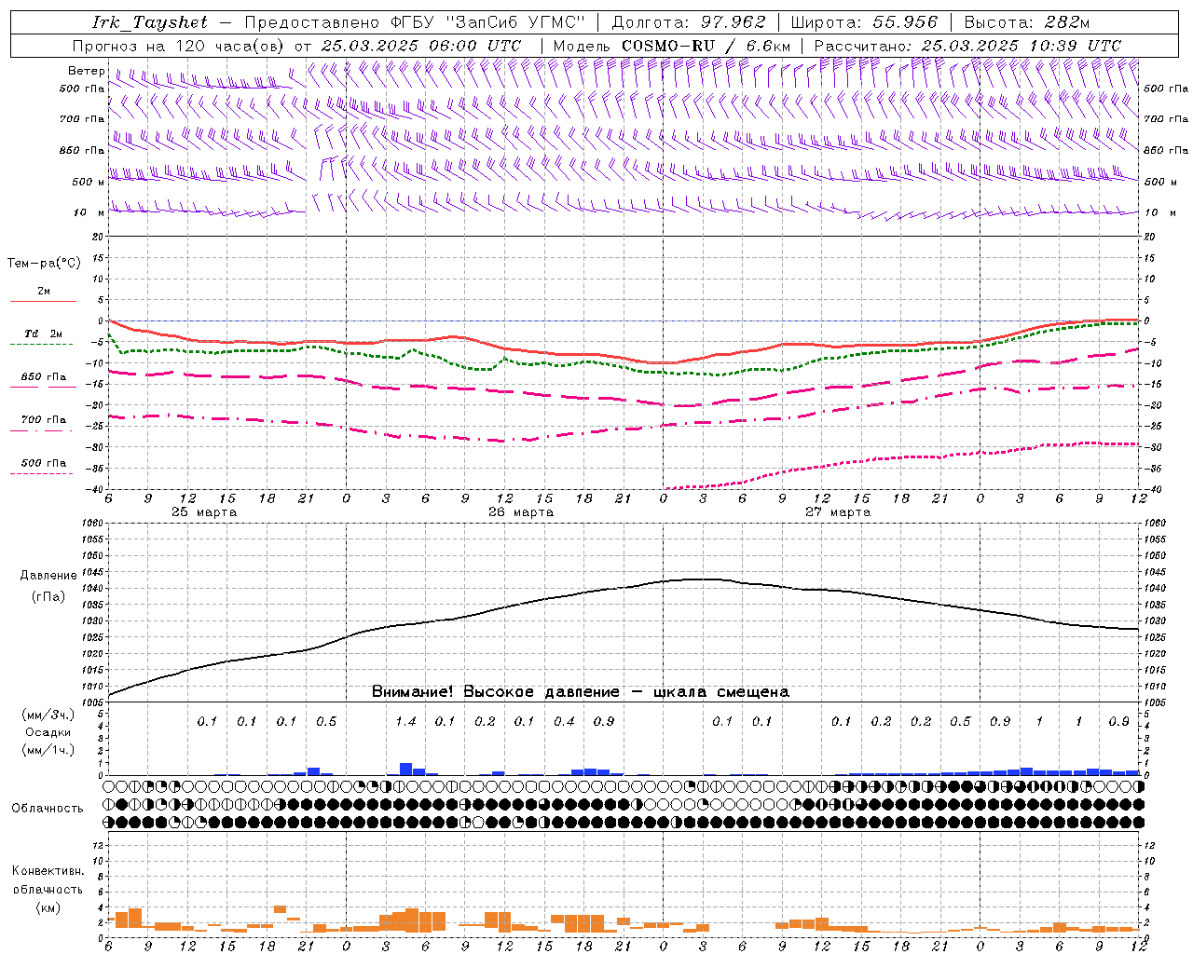Click the Тем-ра(°C) axis title
Viewport: 1193px width, 954px height.
tap(44, 264)
